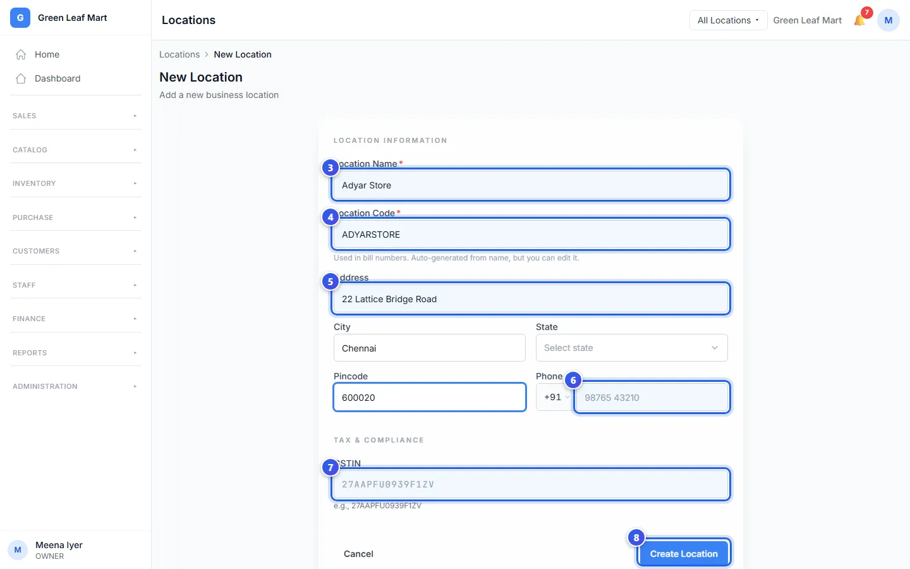
Task: Click the Dashboard icon in sidebar
Action: 21,78
